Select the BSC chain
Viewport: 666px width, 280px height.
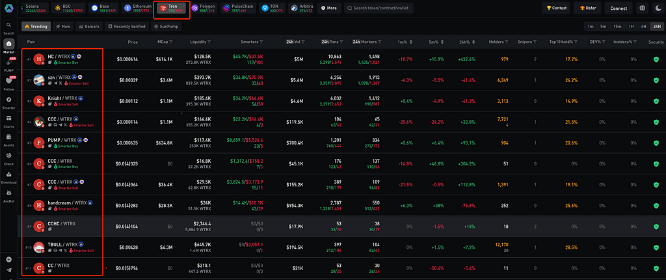(67, 8)
